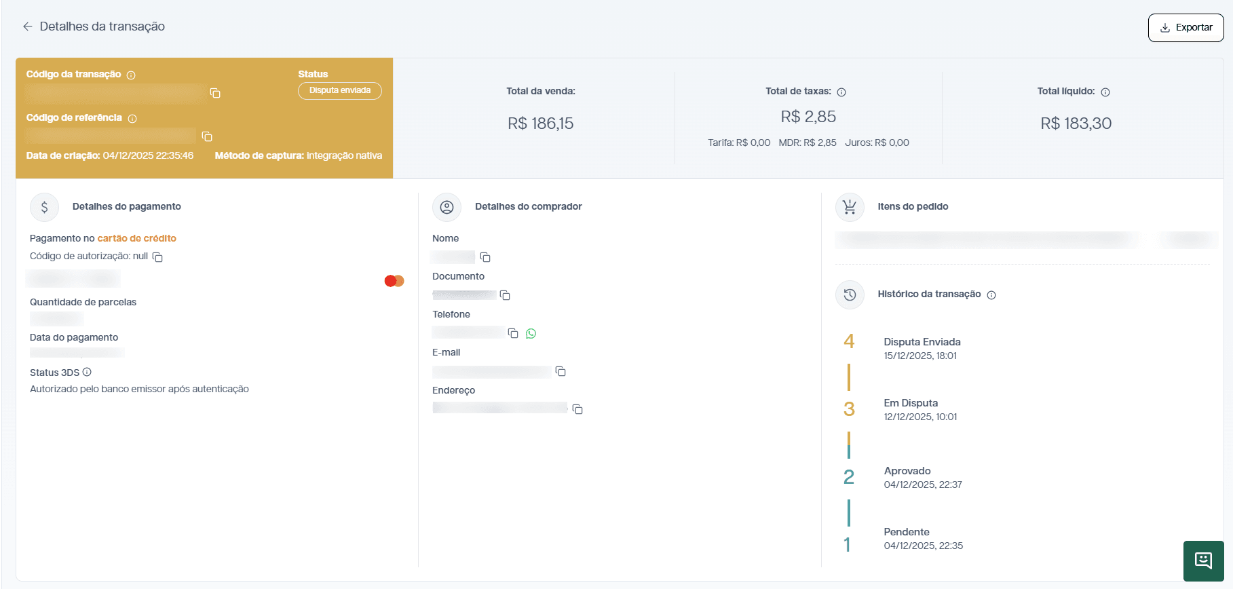Copy the authorization code
This screenshot has height=589, width=1233.
157,257
